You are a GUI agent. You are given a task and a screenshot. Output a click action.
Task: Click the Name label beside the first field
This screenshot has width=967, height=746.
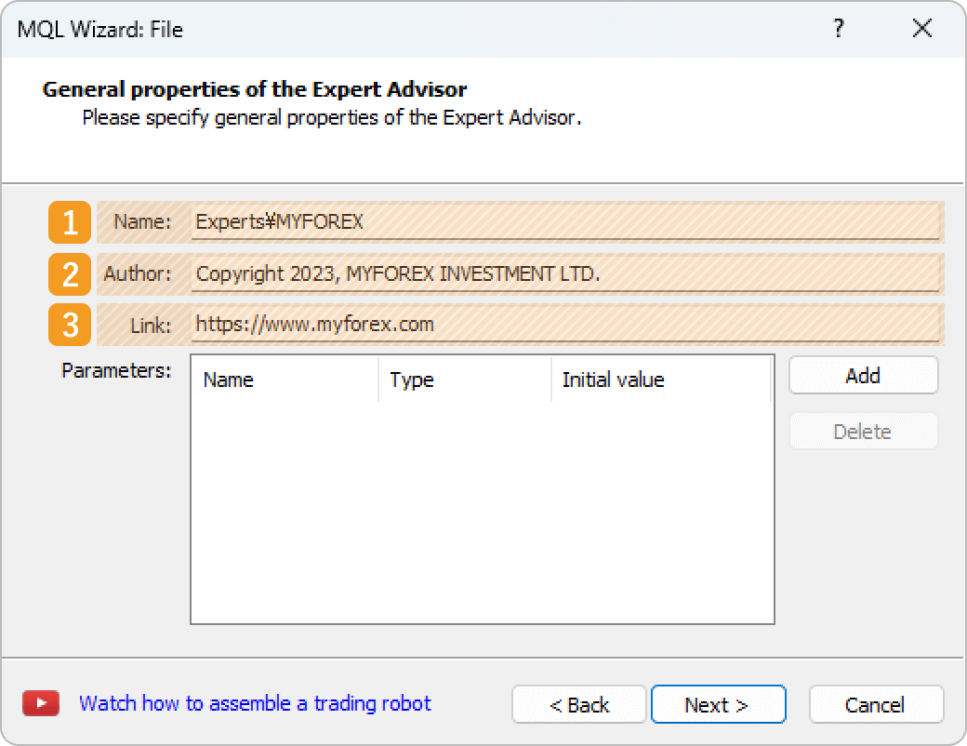pyautogui.click(x=141, y=222)
